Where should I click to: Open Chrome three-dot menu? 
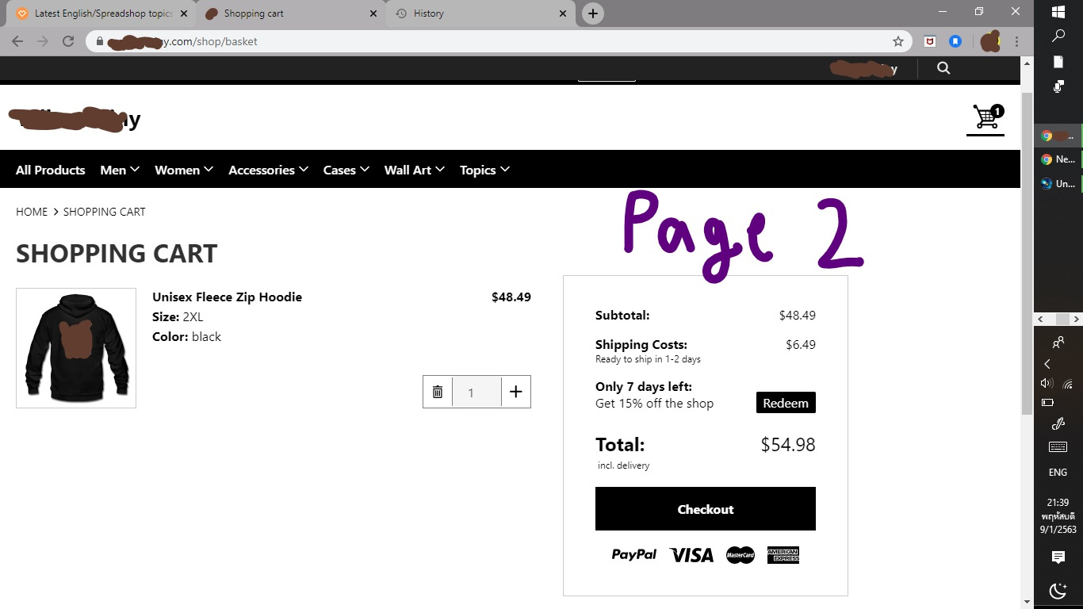coord(1016,41)
